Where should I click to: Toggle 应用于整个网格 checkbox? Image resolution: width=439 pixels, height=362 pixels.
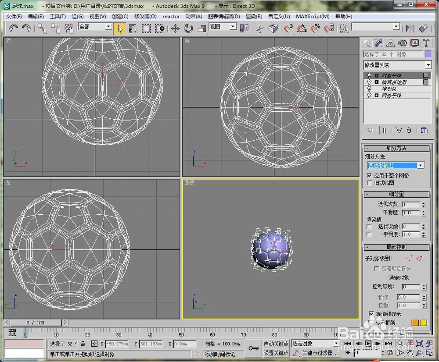point(370,175)
